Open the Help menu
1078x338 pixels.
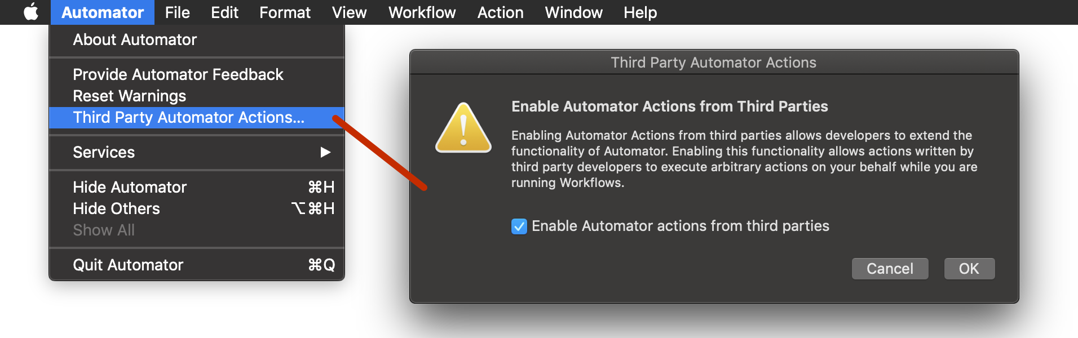click(639, 12)
